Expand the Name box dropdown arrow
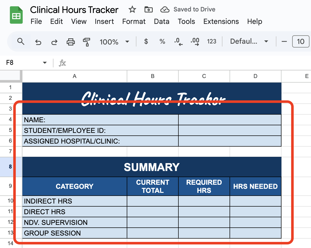Screen dimensions: 311x248 point(45,63)
